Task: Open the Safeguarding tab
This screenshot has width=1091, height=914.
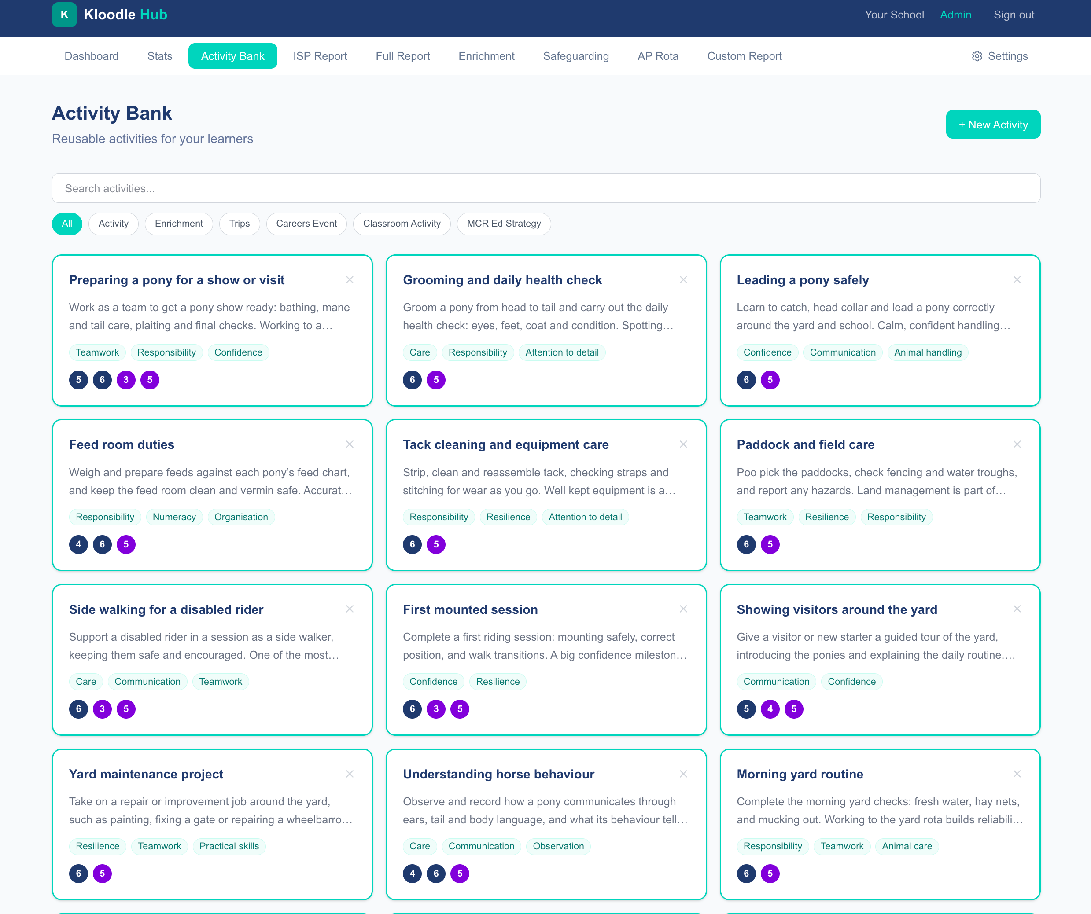Action: 575,56
